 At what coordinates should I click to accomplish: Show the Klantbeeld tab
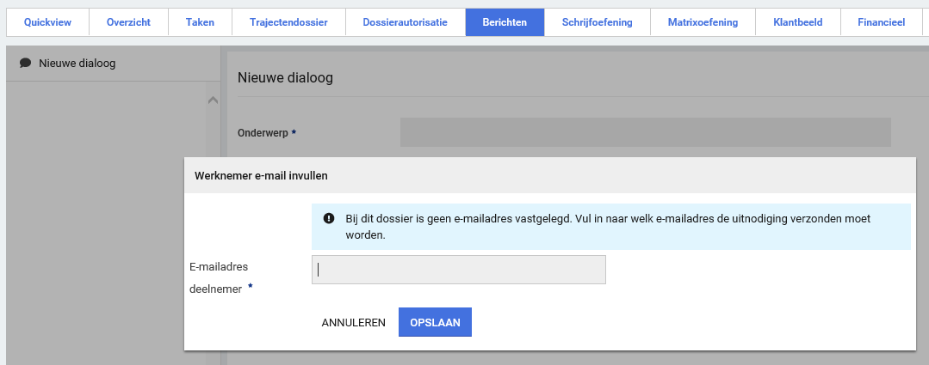pos(797,22)
